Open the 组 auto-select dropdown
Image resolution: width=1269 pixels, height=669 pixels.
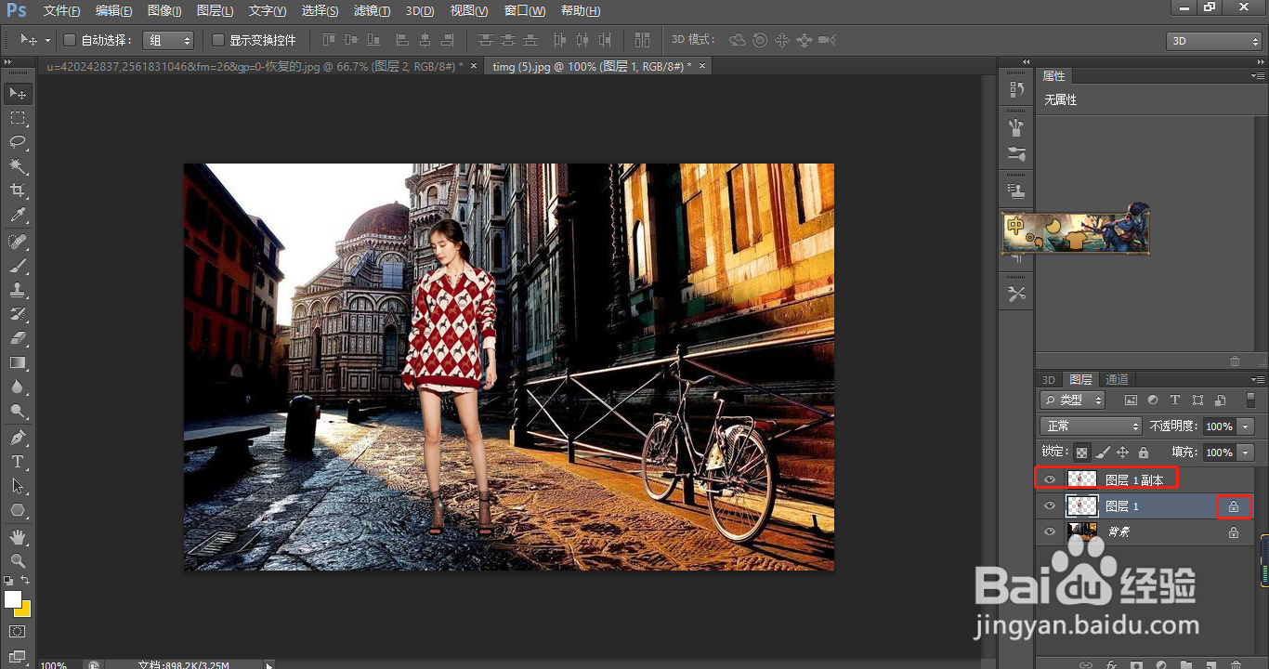(x=167, y=40)
